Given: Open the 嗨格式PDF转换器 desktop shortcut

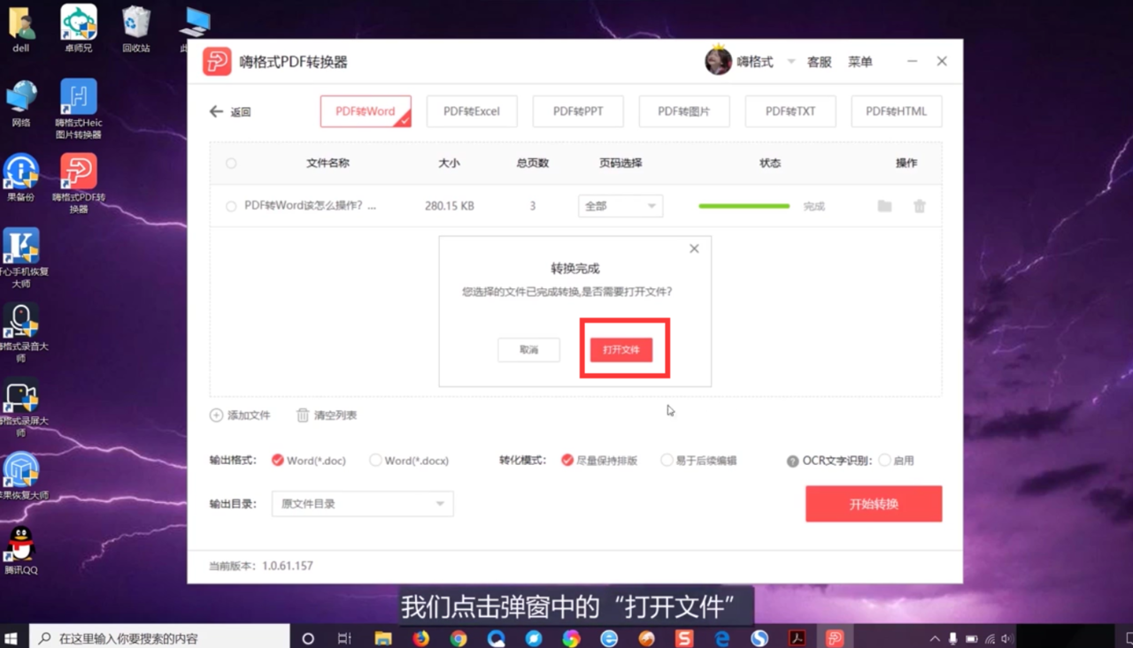Looking at the screenshot, I should click(x=79, y=183).
